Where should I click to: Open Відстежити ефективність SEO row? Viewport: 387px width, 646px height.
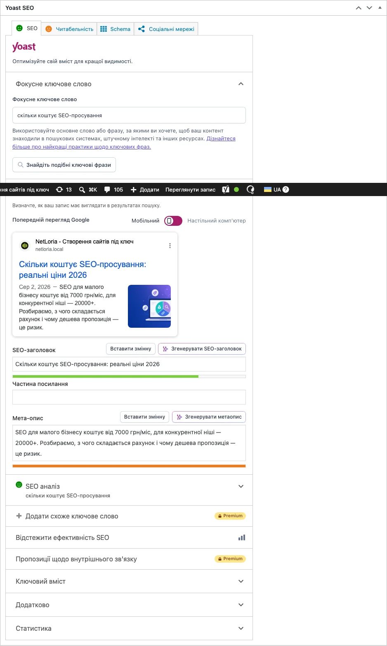(129, 537)
